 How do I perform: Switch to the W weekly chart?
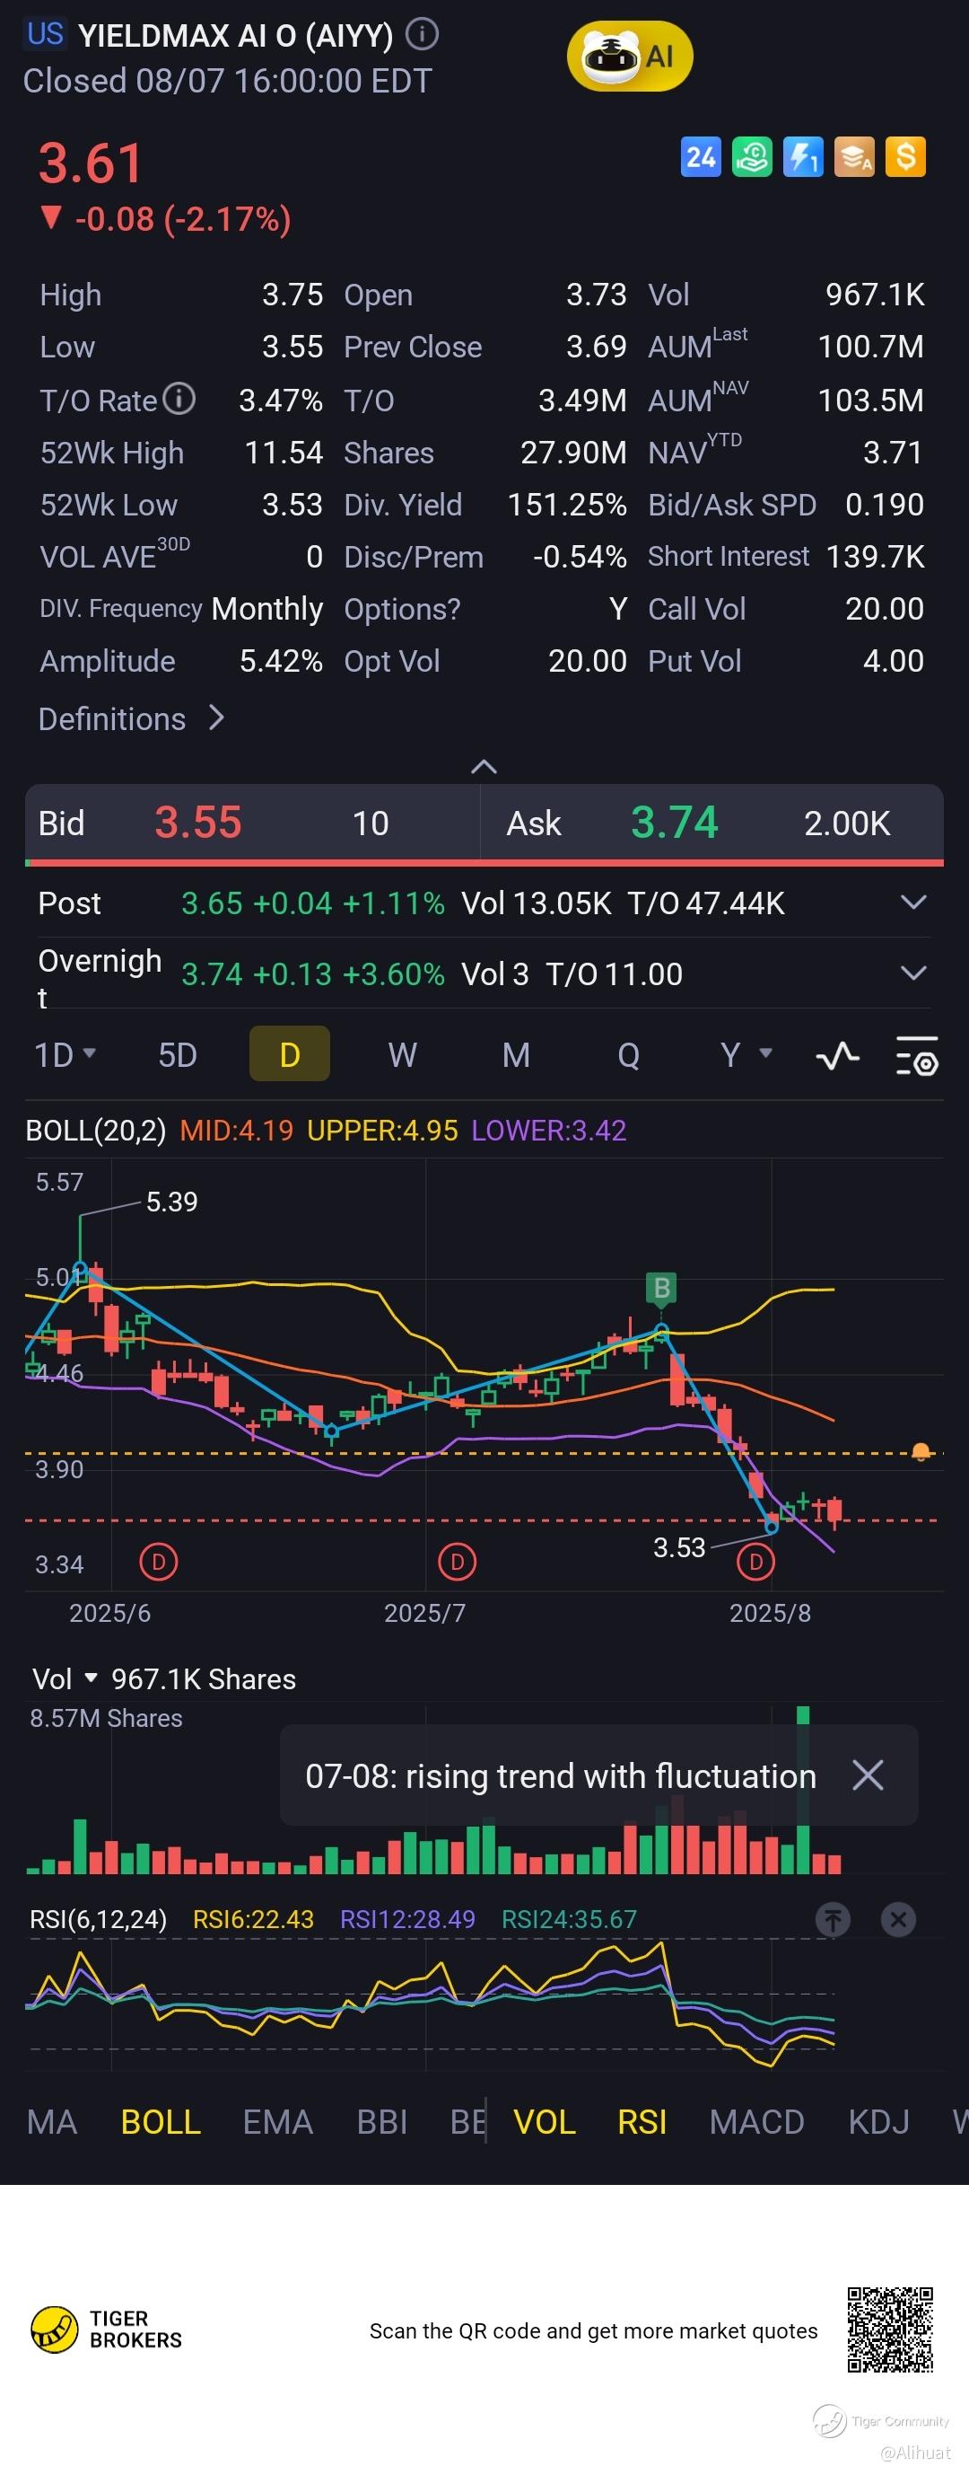point(402,1055)
